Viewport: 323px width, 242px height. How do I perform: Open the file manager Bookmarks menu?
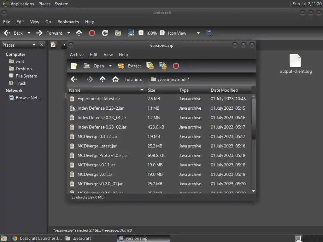point(68,22)
